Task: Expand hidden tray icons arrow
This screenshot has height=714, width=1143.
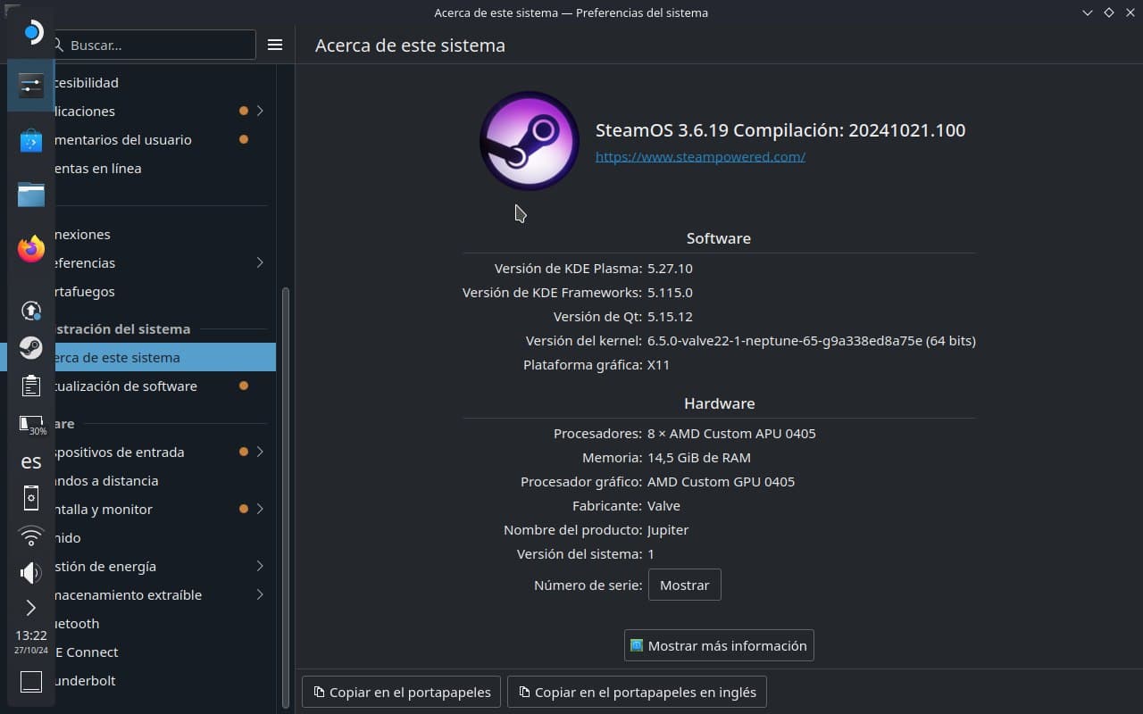Action: coord(31,608)
